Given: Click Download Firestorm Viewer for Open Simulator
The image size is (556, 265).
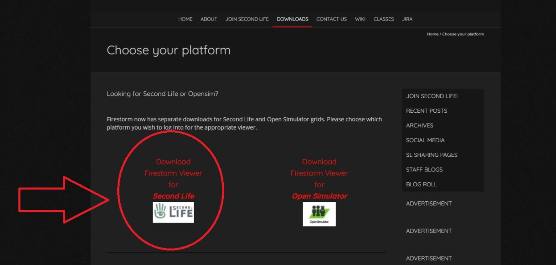Looking at the screenshot, I should (319, 179).
